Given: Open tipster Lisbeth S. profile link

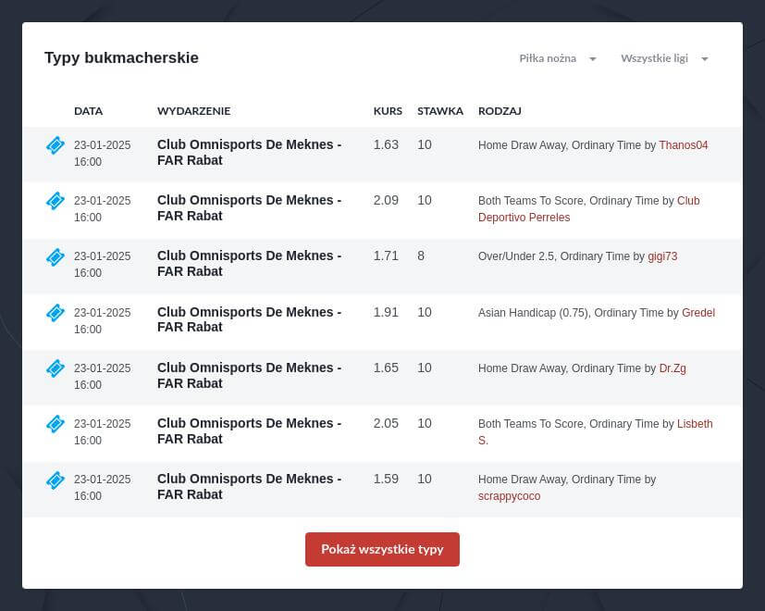Looking at the screenshot, I should [x=595, y=432].
